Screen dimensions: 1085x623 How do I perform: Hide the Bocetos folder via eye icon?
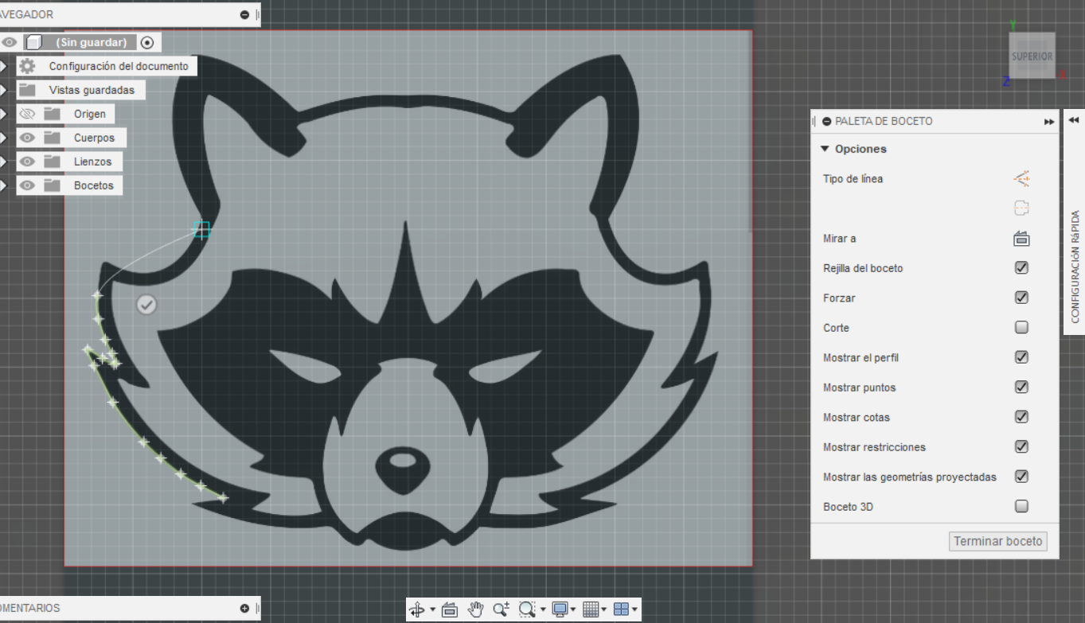tap(28, 185)
